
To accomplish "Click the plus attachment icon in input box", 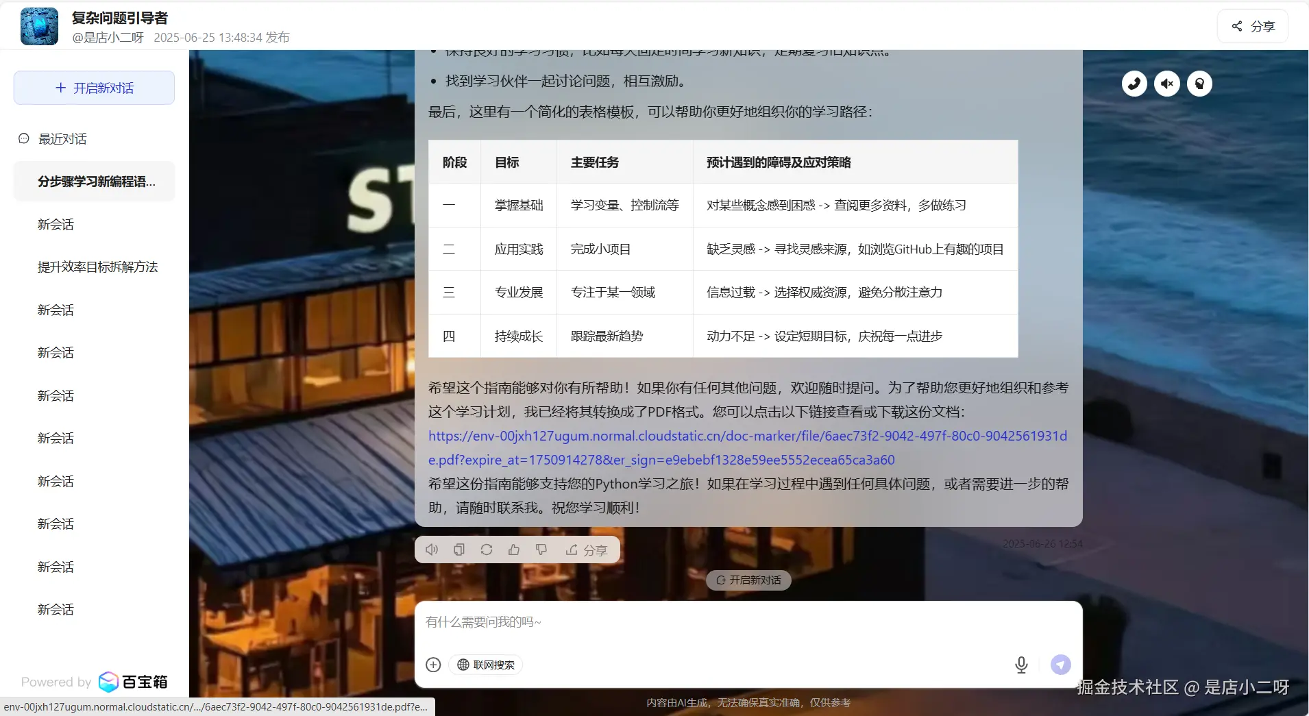I will pyautogui.click(x=433, y=665).
